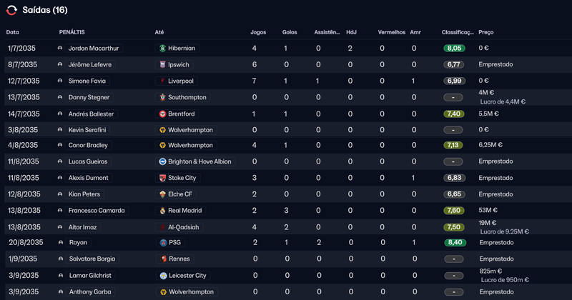
Task: Click the PSG club badge
Action: (163, 243)
